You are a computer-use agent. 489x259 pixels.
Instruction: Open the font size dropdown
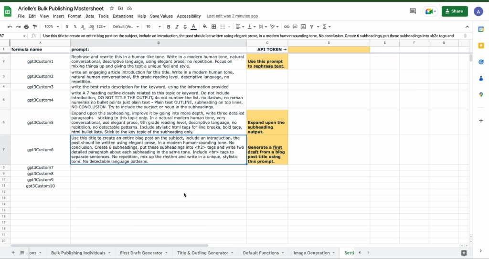coord(153,27)
